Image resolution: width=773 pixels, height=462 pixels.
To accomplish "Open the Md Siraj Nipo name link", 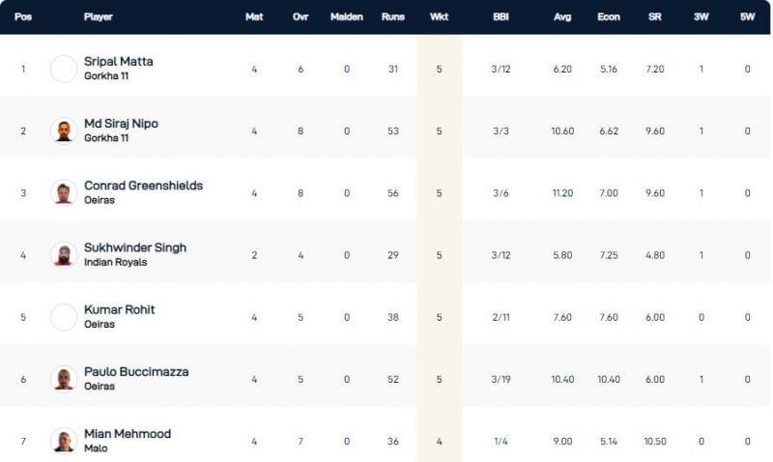I will [x=122, y=124].
